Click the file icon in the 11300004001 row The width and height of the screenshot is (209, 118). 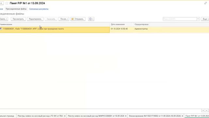point(1,29)
